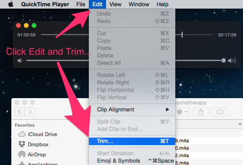Expand the Clip Alignment submenu
The width and height of the screenshot is (243, 165).
click(132, 109)
